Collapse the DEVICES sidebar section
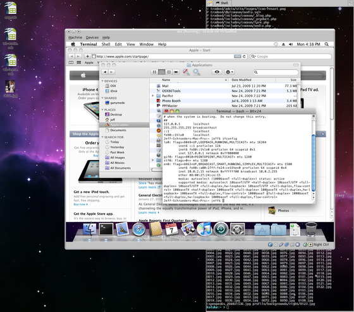Viewport: 354px width, 312px height. click(102, 81)
